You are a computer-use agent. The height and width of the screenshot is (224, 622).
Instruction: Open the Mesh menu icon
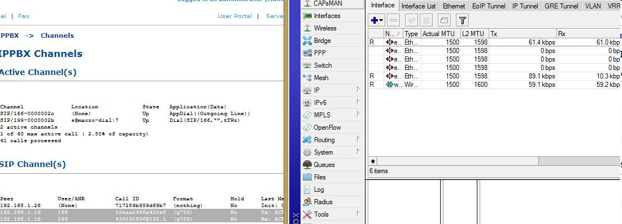pyautogui.click(x=307, y=78)
